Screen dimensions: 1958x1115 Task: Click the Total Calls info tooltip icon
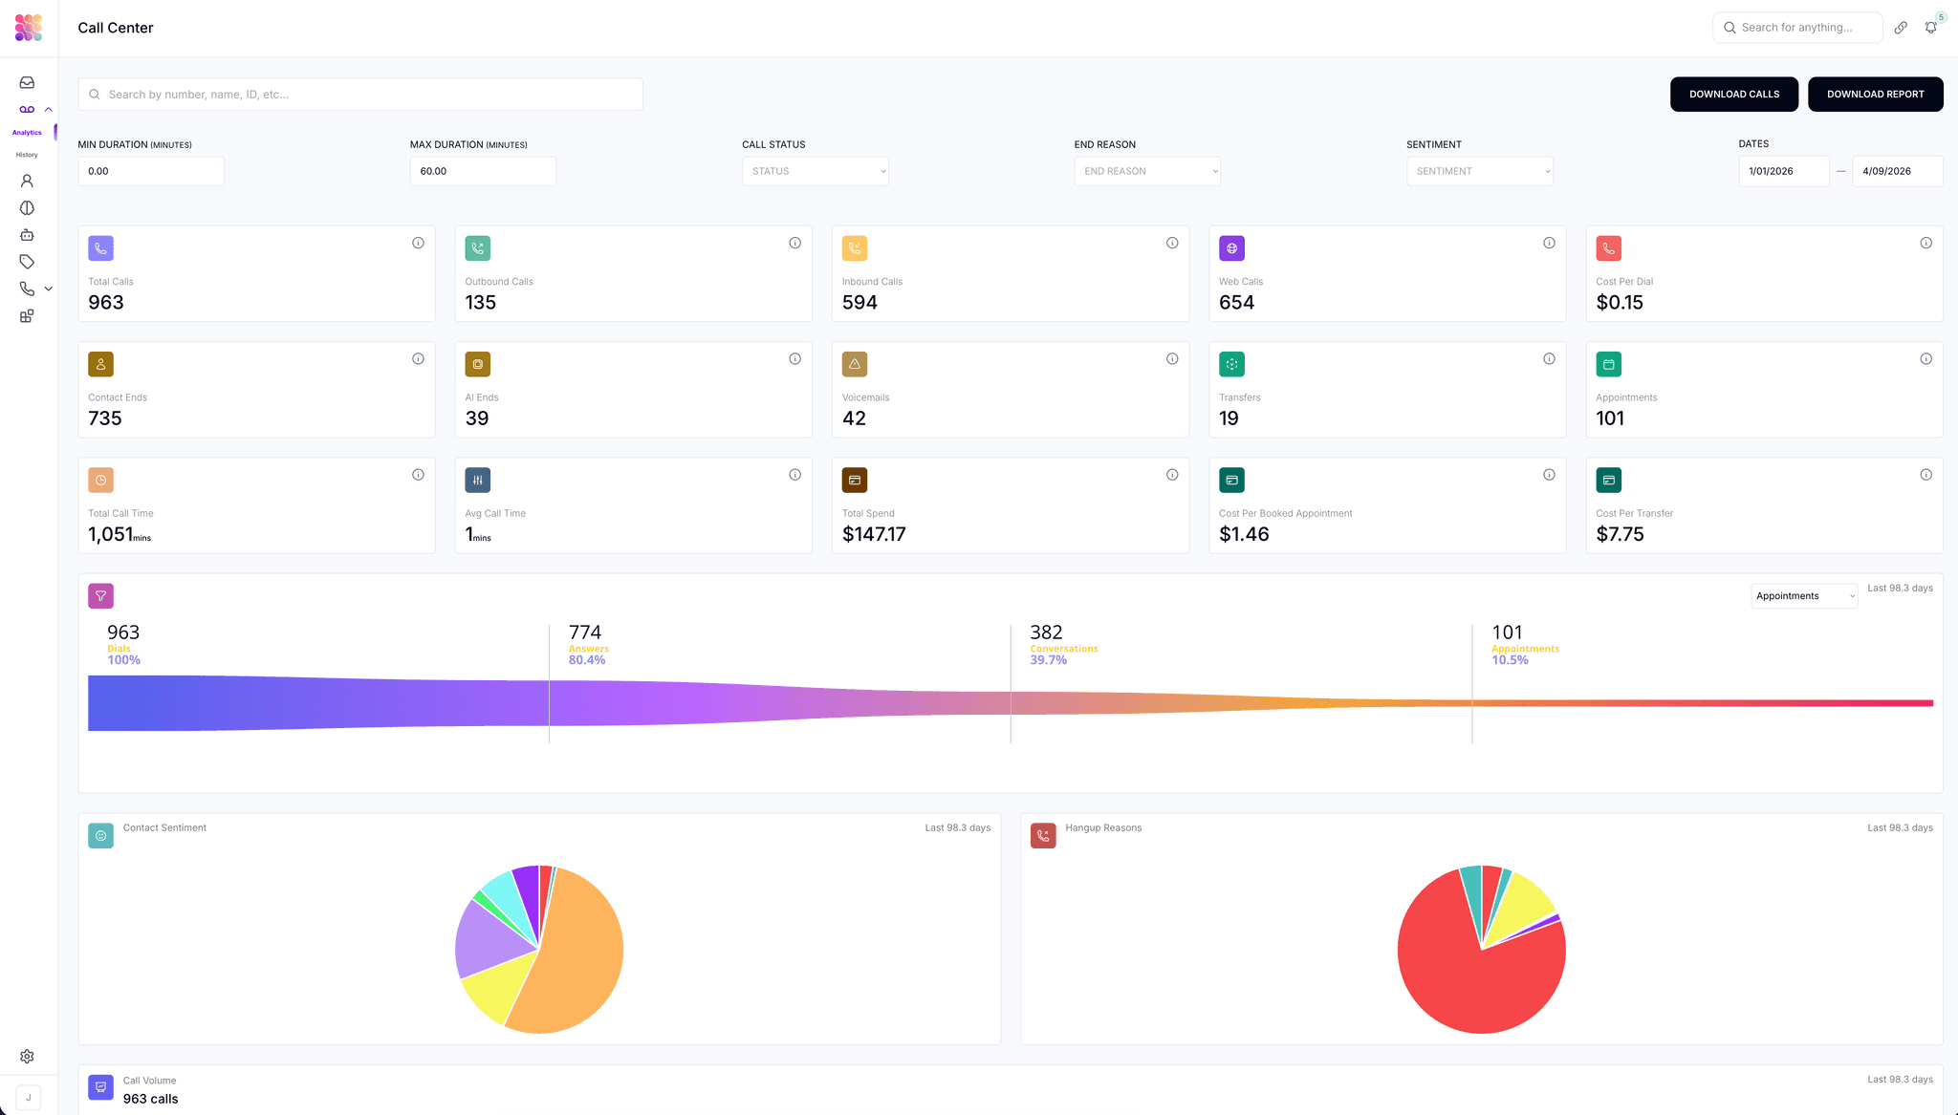point(418,243)
